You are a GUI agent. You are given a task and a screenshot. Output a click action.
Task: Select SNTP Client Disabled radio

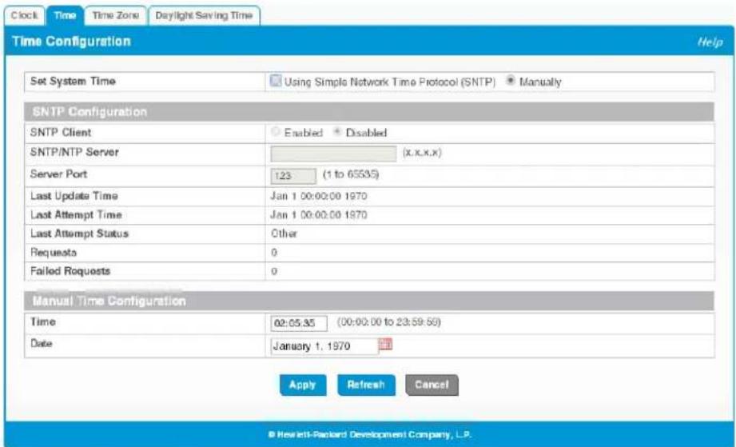pyautogui.click(x=337, y=132)
